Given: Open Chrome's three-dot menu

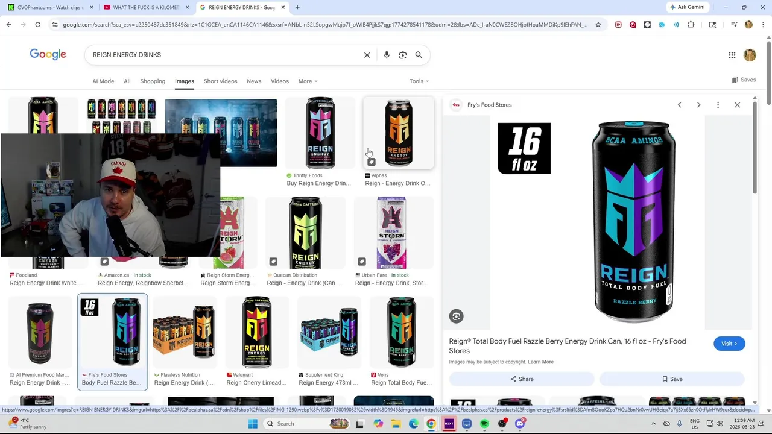Looking at the screenshot, I should (762, 25).
